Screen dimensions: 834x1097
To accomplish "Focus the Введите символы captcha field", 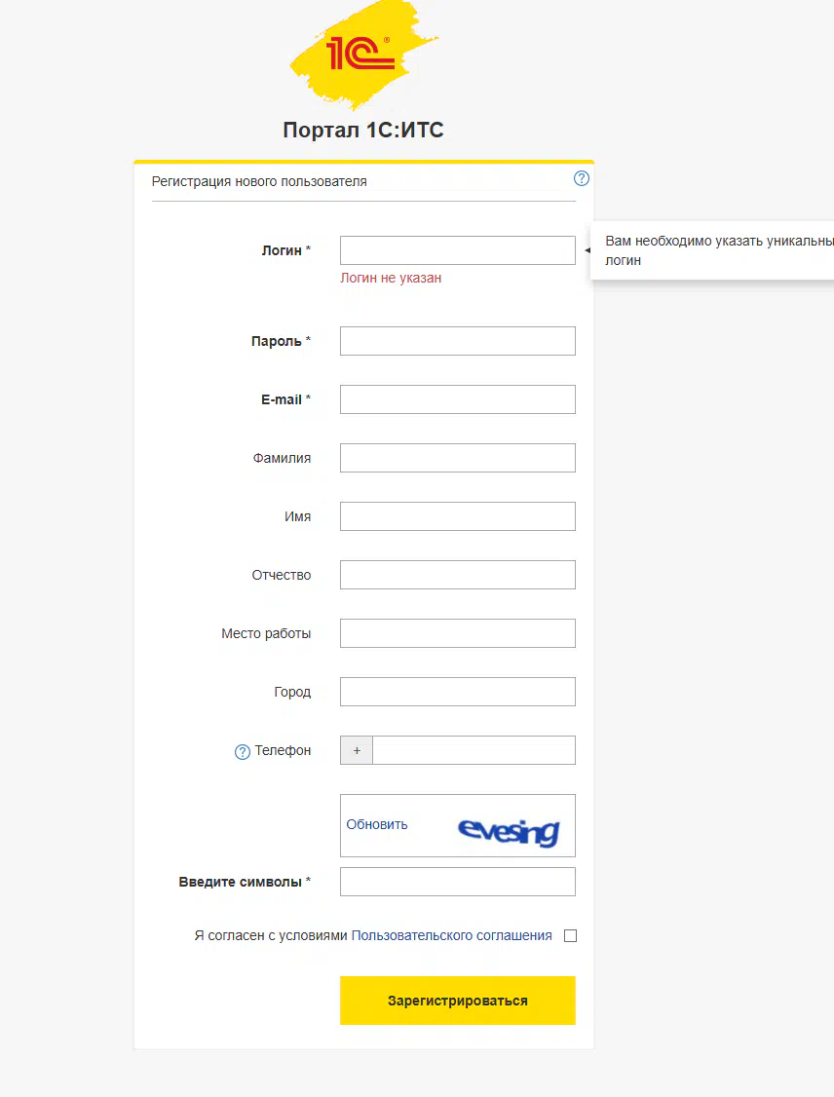I will coord(457,882).
